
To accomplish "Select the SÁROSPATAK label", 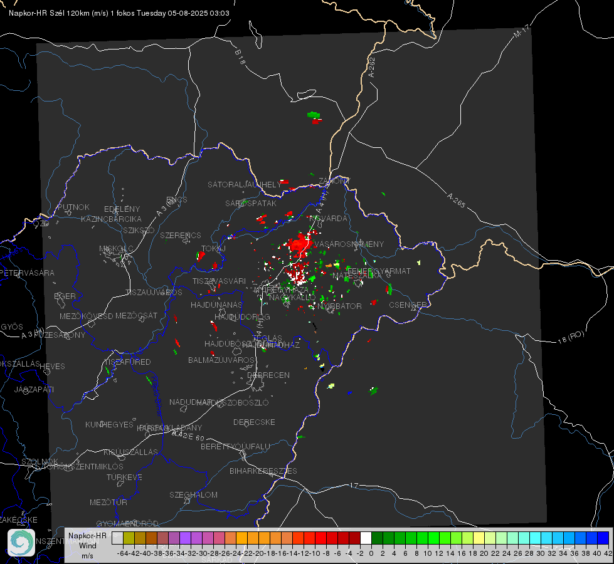I will pyautogui.click(x=251, y=203).
